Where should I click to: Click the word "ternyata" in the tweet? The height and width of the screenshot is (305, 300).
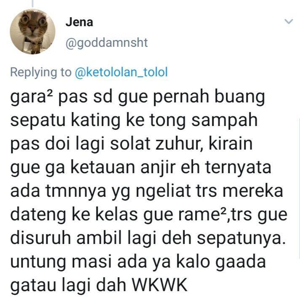coord(238,168)
